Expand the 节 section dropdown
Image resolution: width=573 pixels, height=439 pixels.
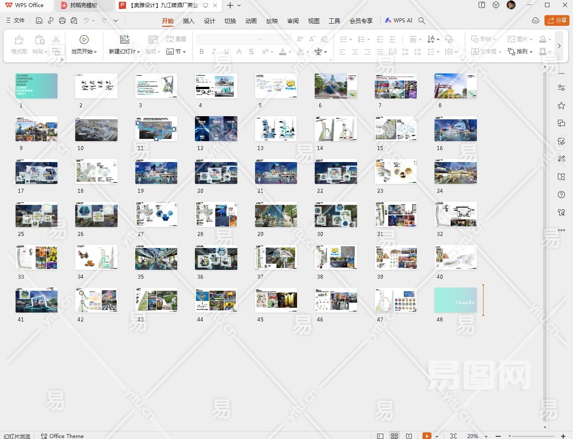[176, 52]
